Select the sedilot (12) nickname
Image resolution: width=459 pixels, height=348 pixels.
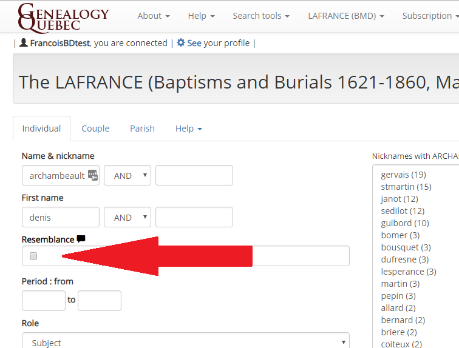(403, 211)
